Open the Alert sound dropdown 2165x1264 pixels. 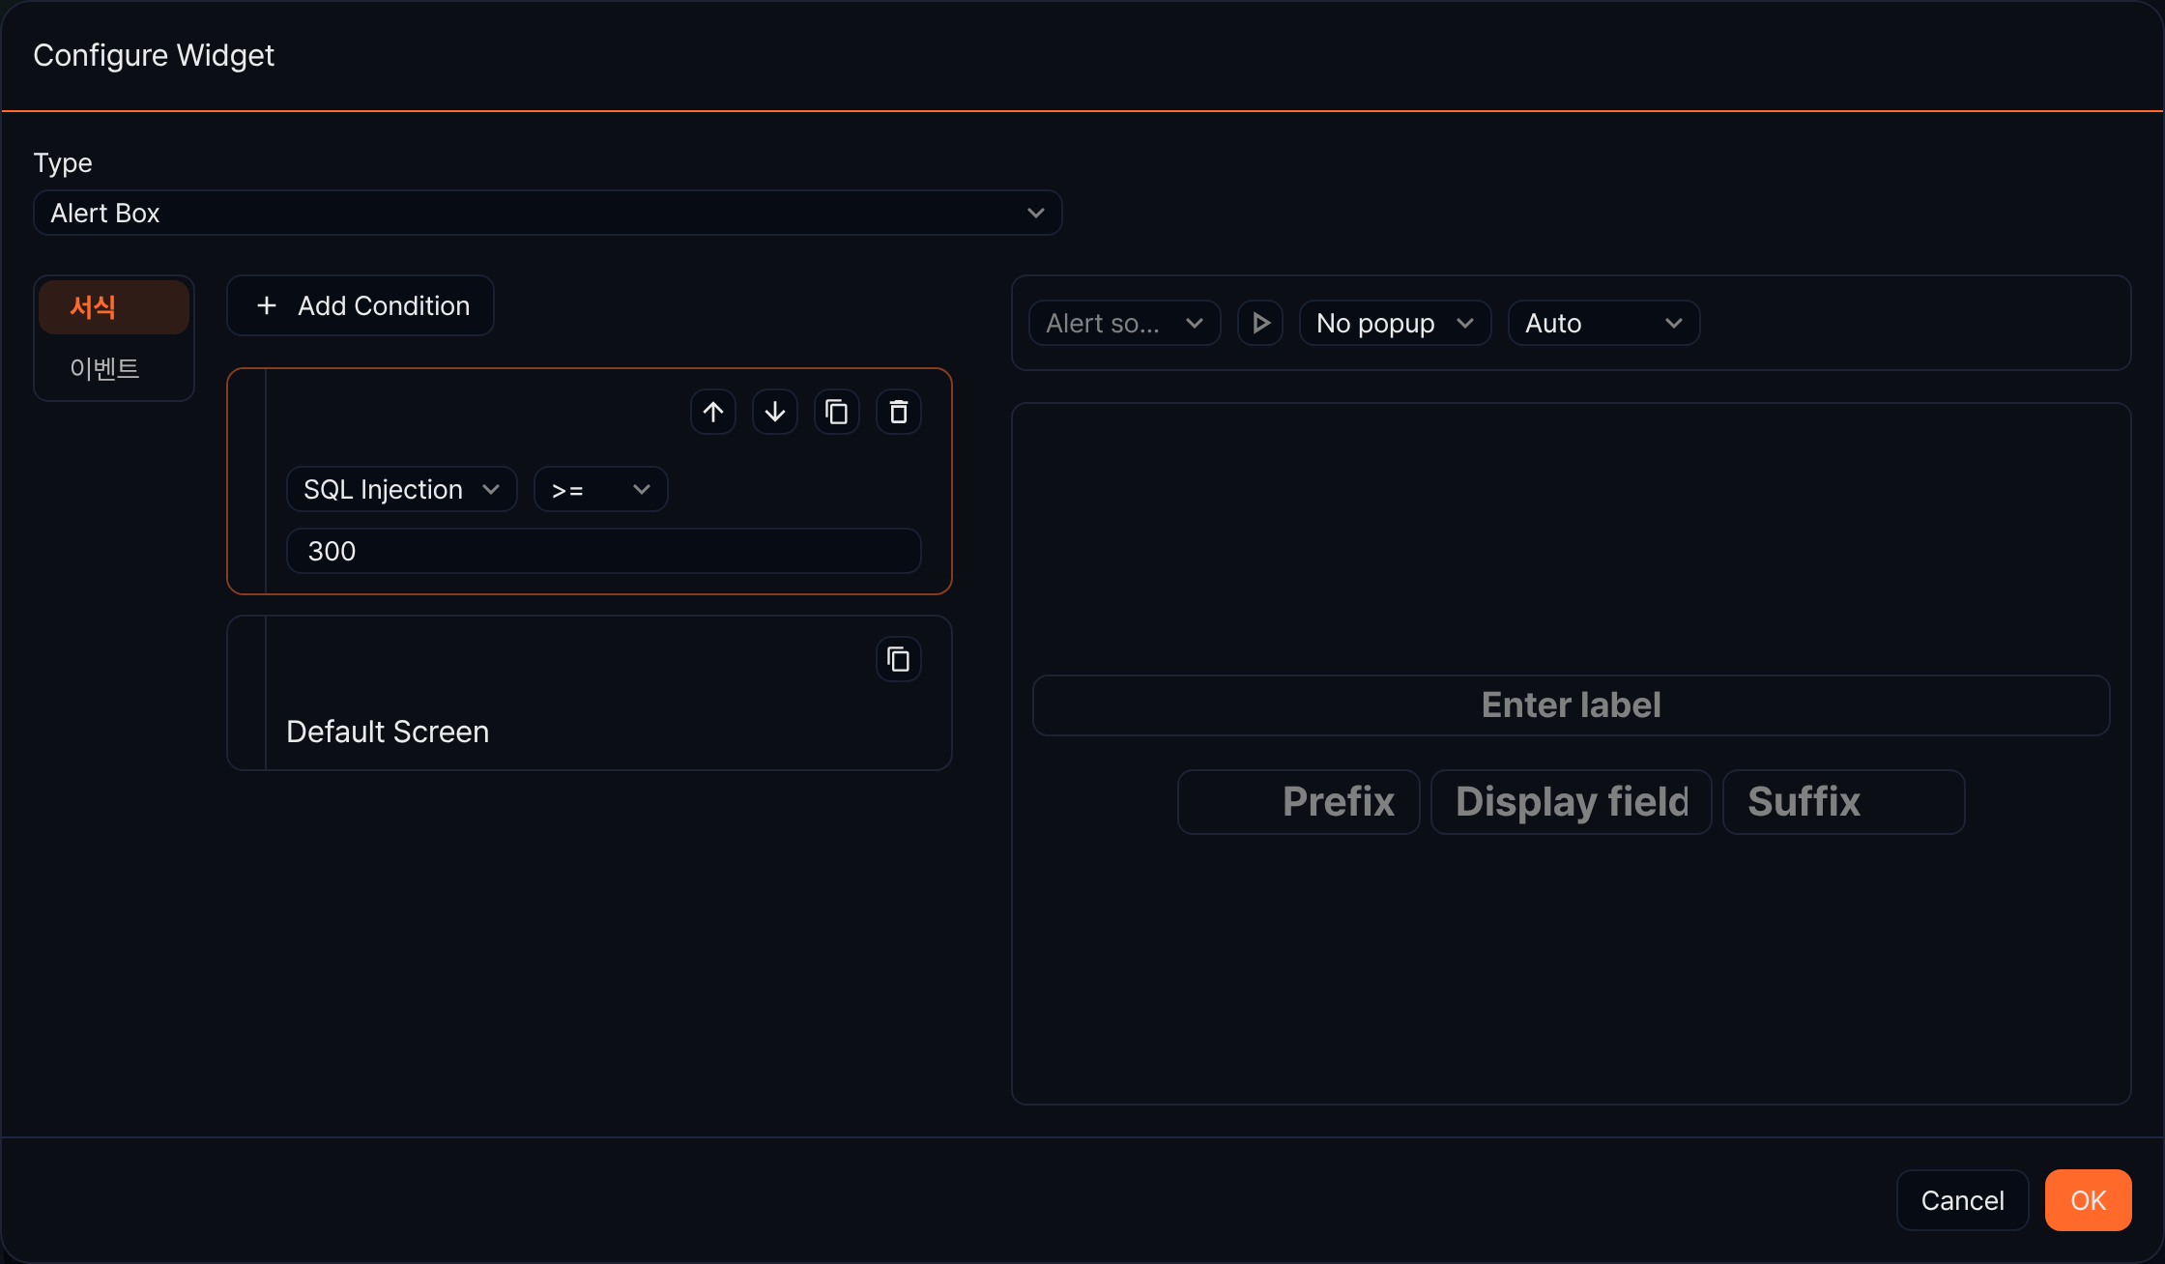click(1125, 323)
